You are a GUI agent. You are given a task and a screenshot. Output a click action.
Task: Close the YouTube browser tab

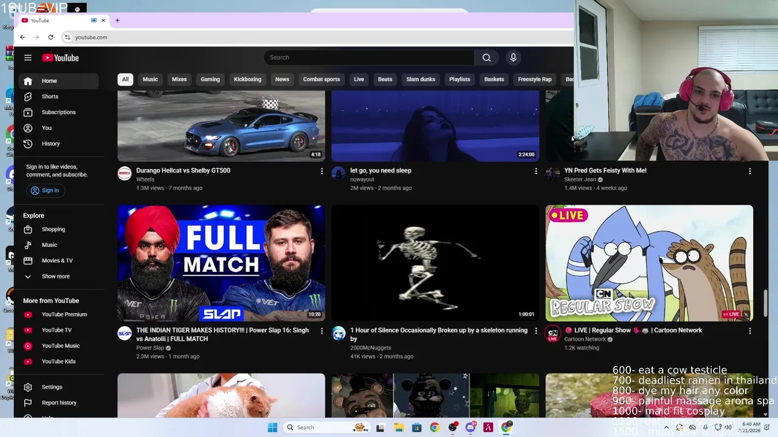point(103,21)
